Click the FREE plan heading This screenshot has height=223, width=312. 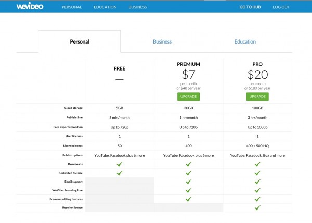pos(120,68)
